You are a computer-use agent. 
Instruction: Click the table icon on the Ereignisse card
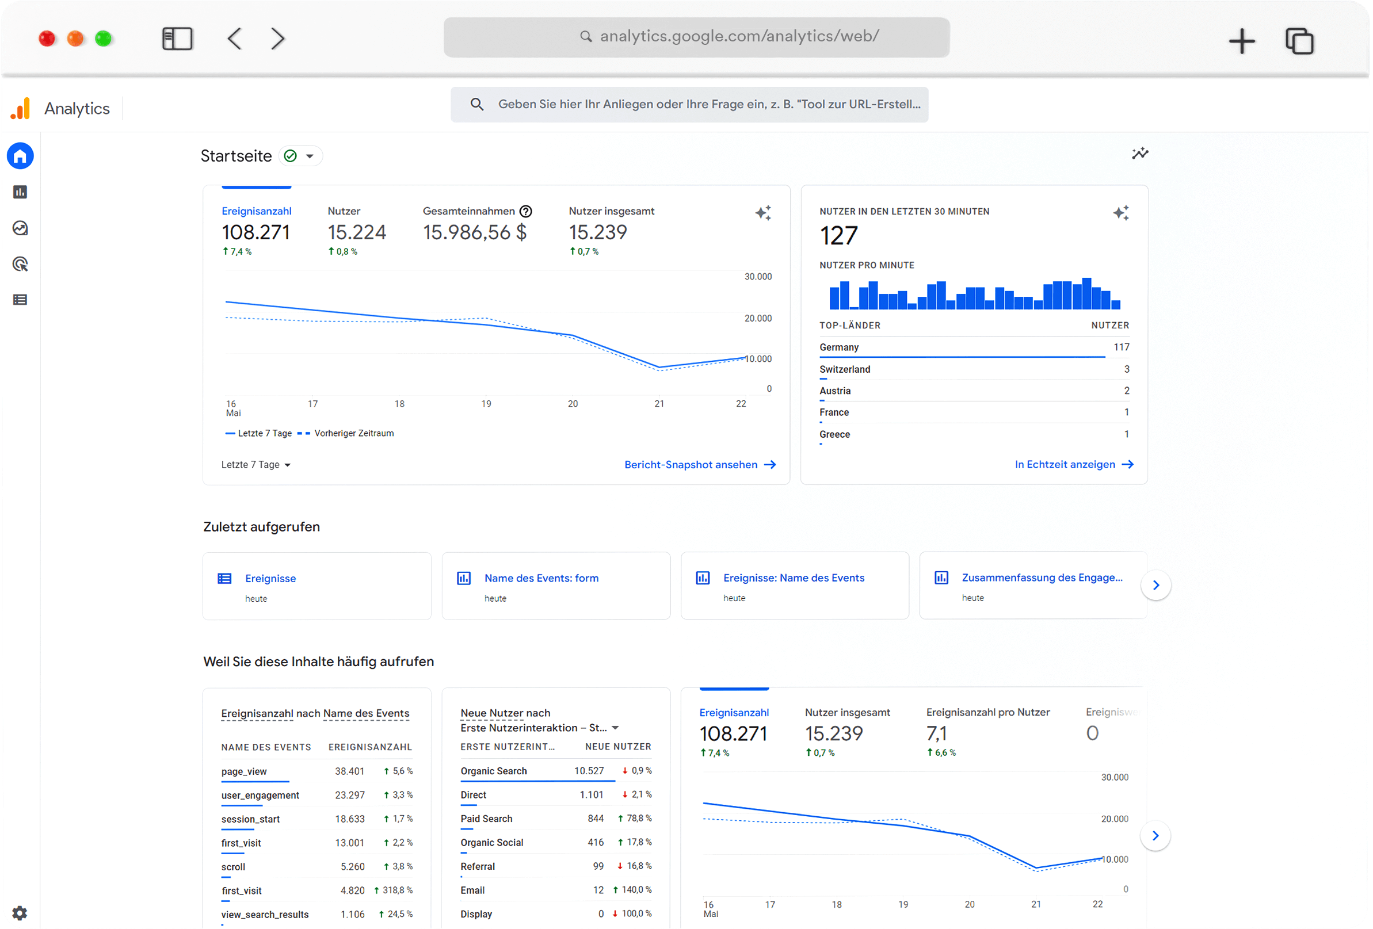point(224,579)
